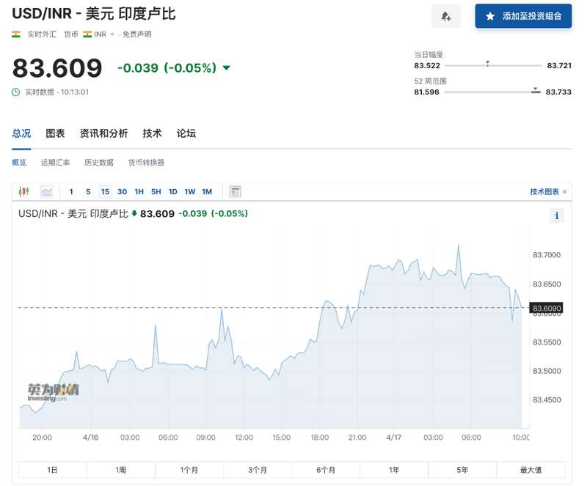Switch chart to area line view
The height and width of the screenshot is (486, 587).
click(47, 191)
